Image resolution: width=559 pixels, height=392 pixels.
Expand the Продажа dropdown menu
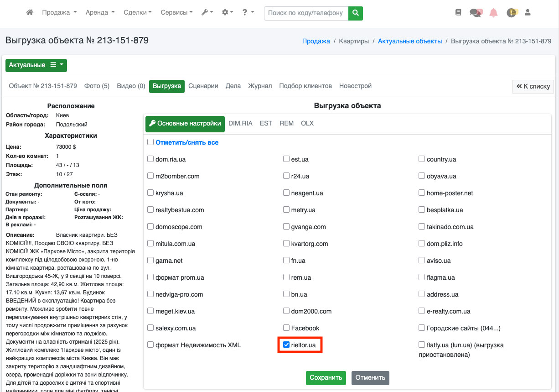(x=59, y=13)
